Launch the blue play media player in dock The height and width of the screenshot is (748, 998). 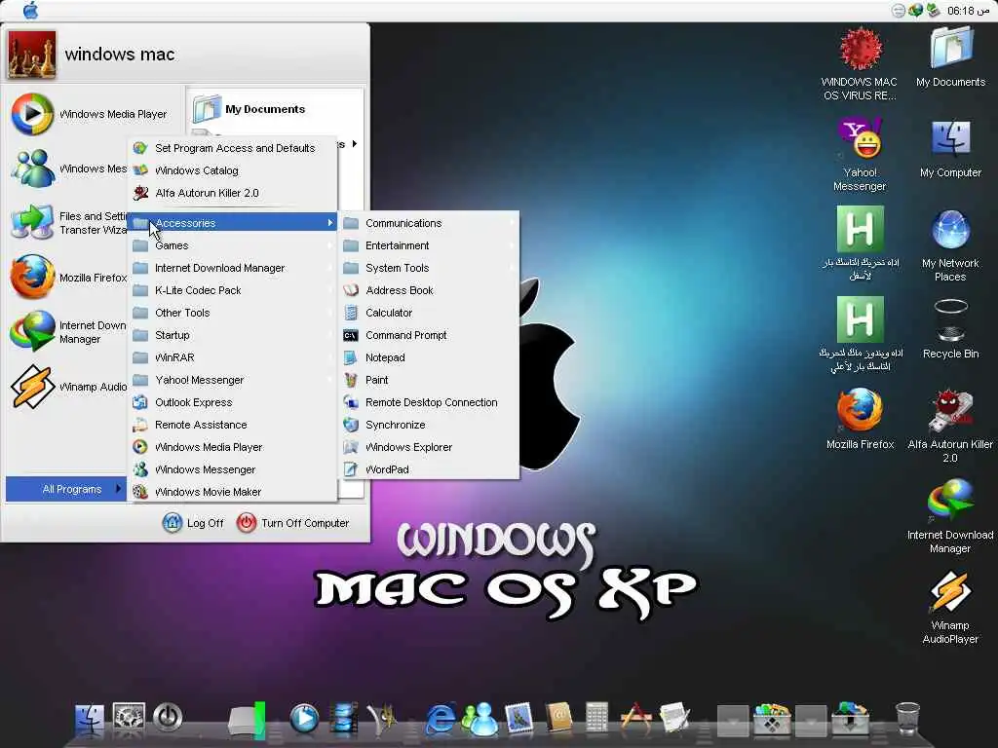[304, 719]
